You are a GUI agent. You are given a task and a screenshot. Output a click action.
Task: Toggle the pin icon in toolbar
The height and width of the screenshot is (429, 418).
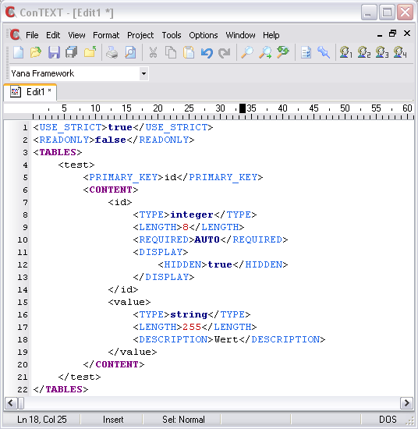pos(324,52)
